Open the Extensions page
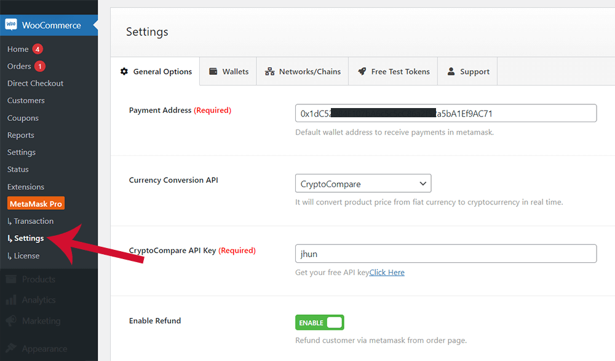Viewport: 615px width, 361px height. point(25,187)
